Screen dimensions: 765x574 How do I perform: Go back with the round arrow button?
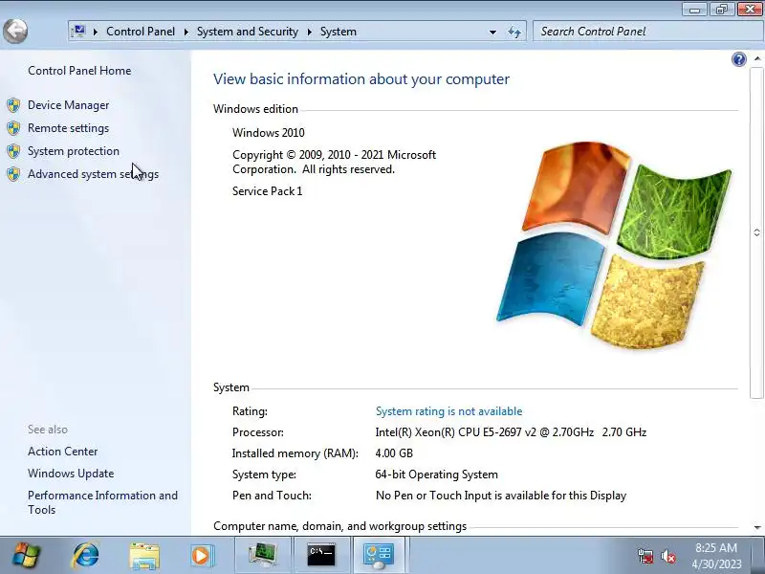pos(15,32)
